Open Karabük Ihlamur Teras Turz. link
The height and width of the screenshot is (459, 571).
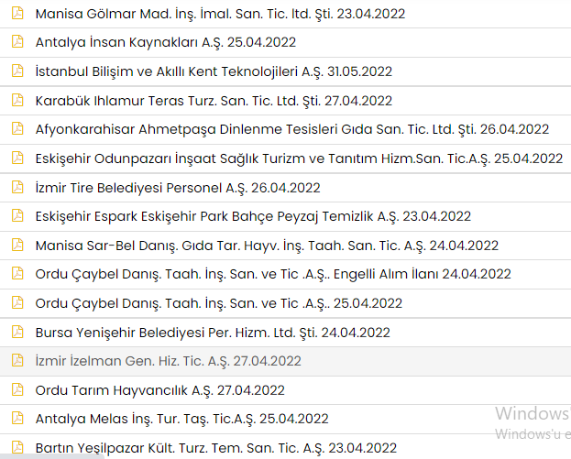[214, 101]
